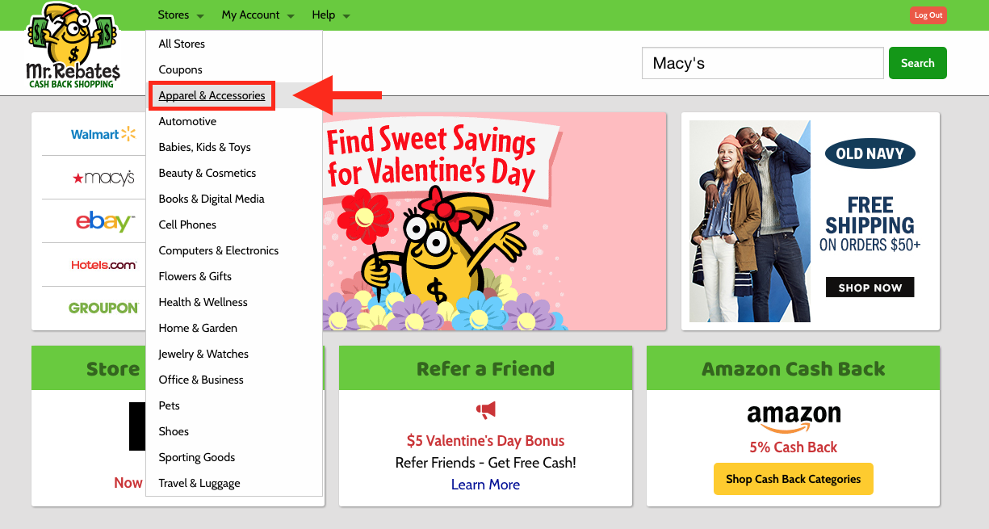Open the Groupon store logo
The width and height of the screenshot is (989, 529).
pos(103,308)
